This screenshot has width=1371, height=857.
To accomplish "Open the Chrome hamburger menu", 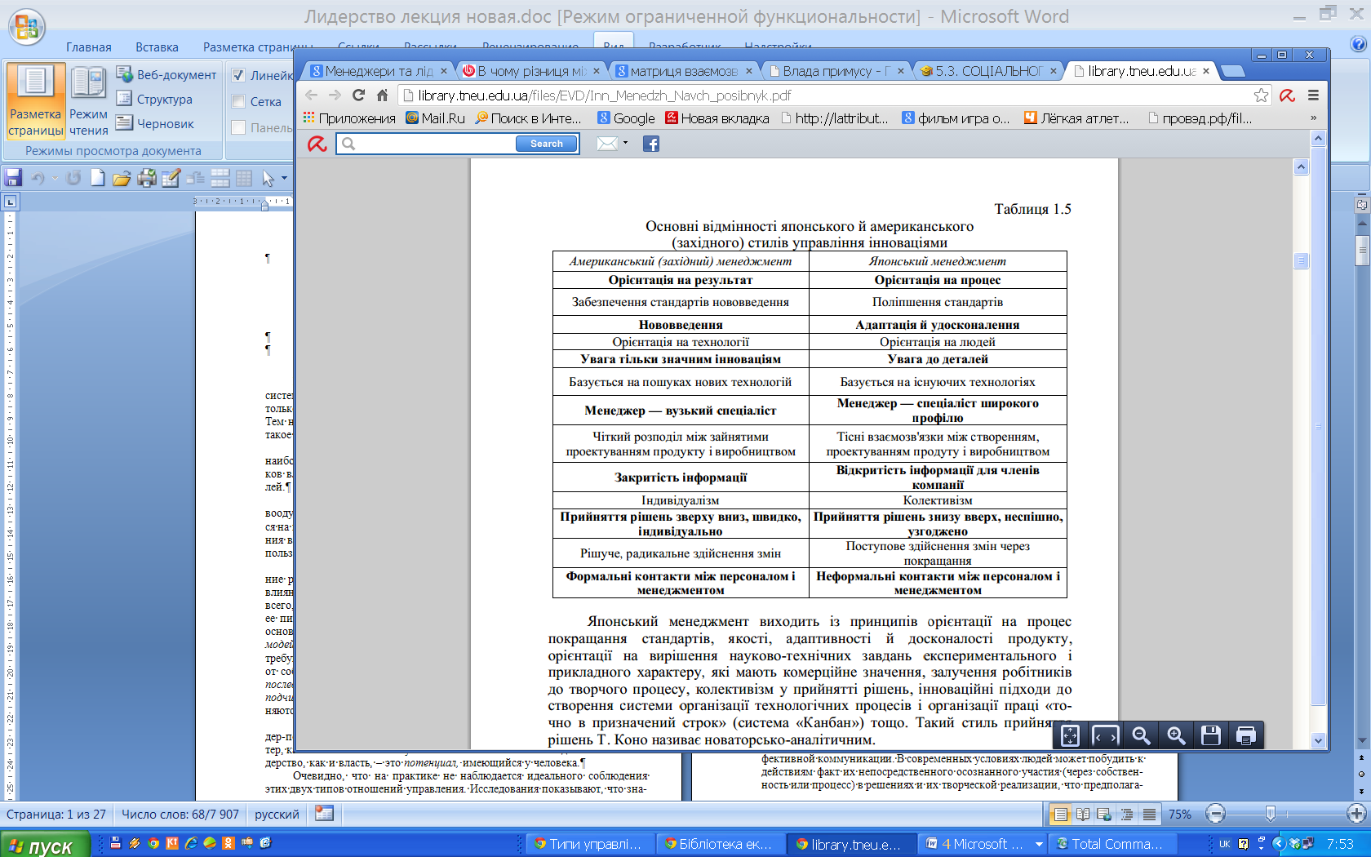I will point(1313,95).
